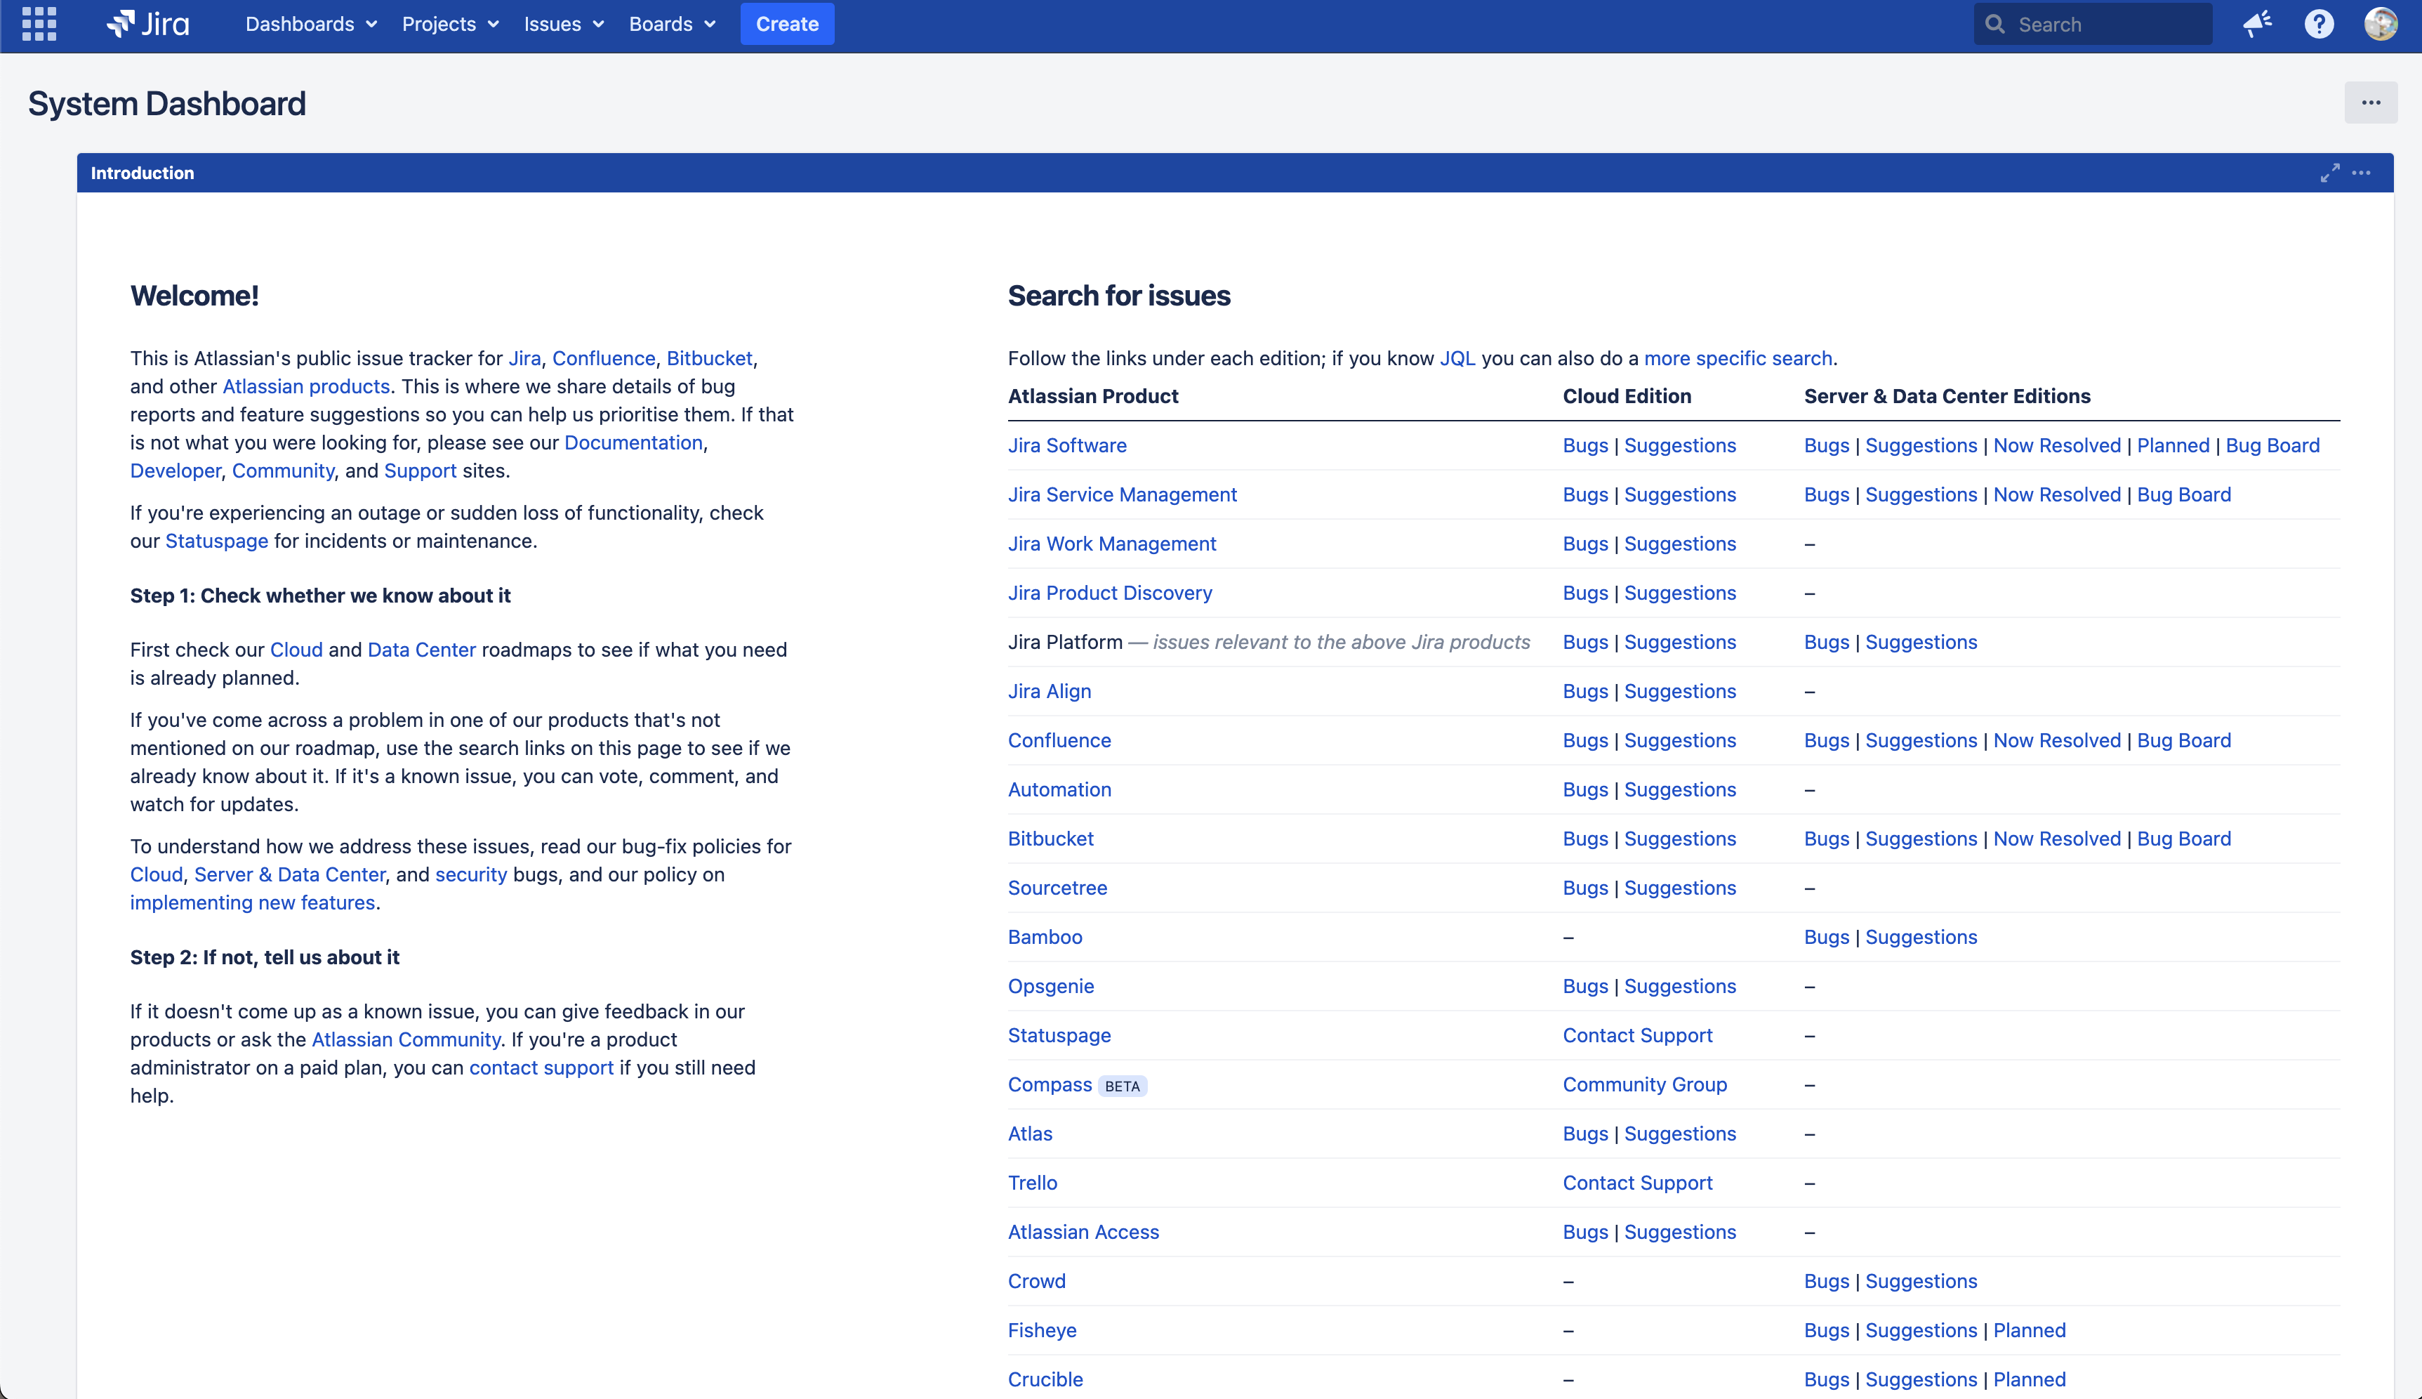Open Crucible Planned link
The image size is (2422, 1399).
2030,1380
